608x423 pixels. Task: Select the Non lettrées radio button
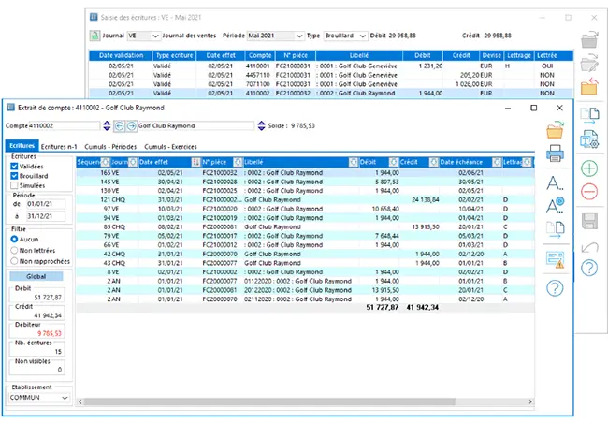click(x=14, y=250)
